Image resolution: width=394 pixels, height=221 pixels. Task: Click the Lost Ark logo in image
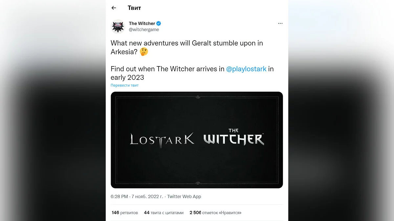click(162, 139)
